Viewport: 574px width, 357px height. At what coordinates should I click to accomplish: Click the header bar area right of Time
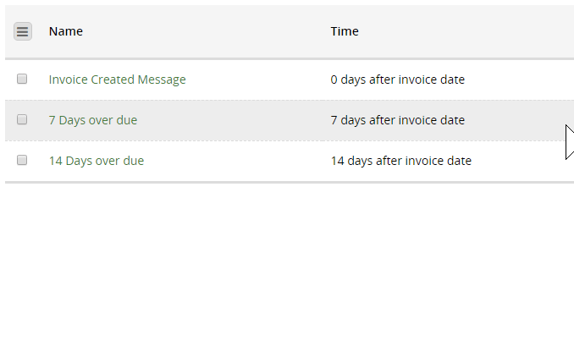(466, 31)
